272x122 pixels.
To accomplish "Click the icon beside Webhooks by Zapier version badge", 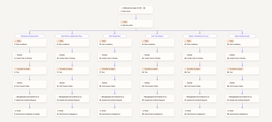I will [x=144, y=8].
